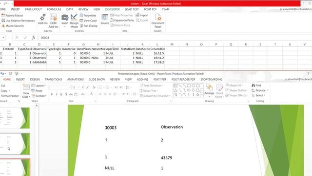Open PowerPoint STORYBOARDING tab
This screenshot has width=312, height=176.
coord(211,79)
